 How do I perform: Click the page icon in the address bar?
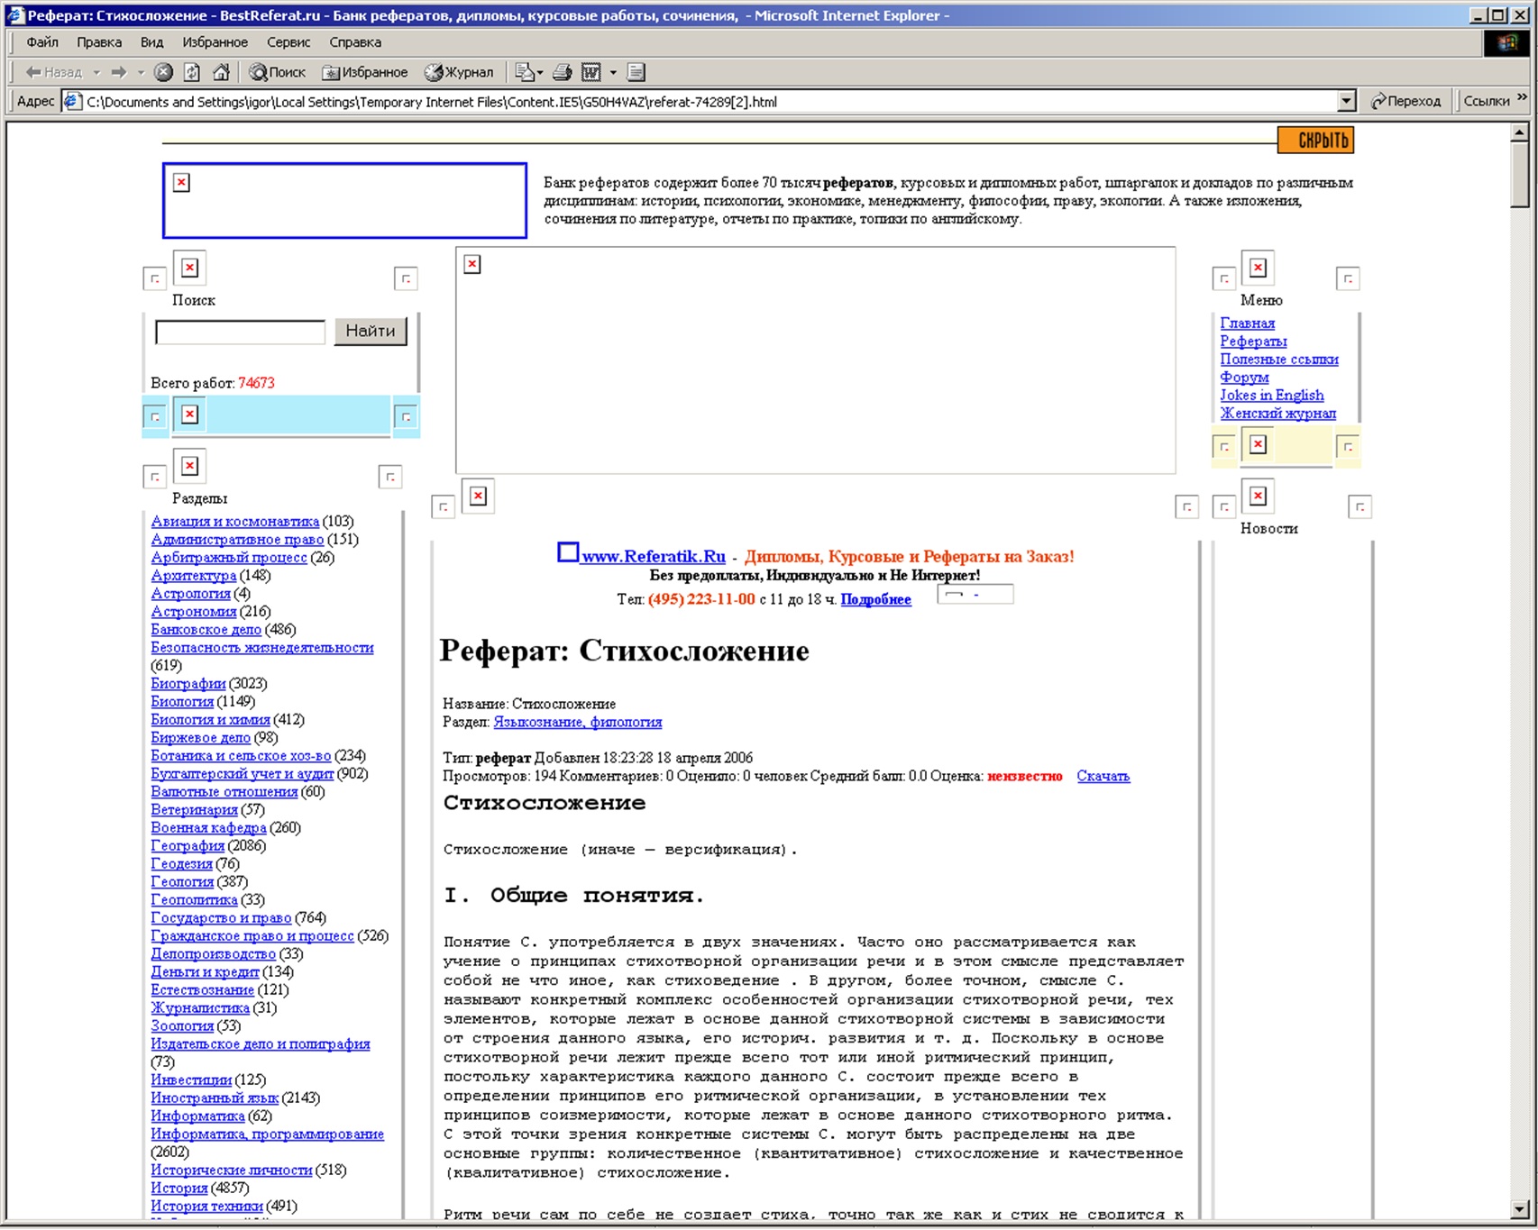[73, 101]
